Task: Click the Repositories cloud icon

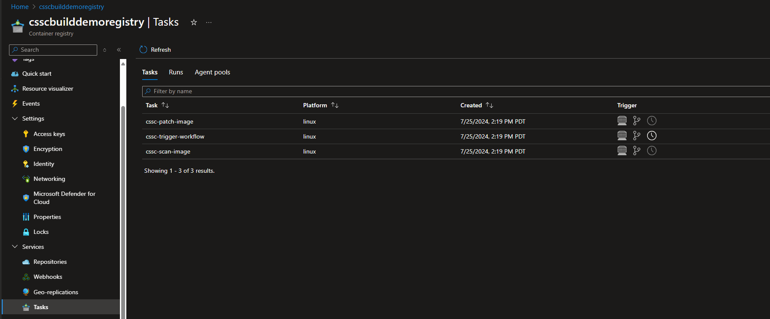Action: [x=26, y=262]
